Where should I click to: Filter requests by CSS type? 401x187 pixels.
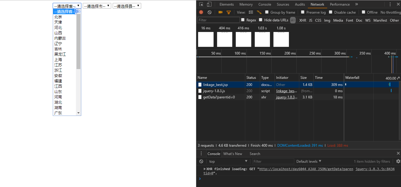click(318, 20)
